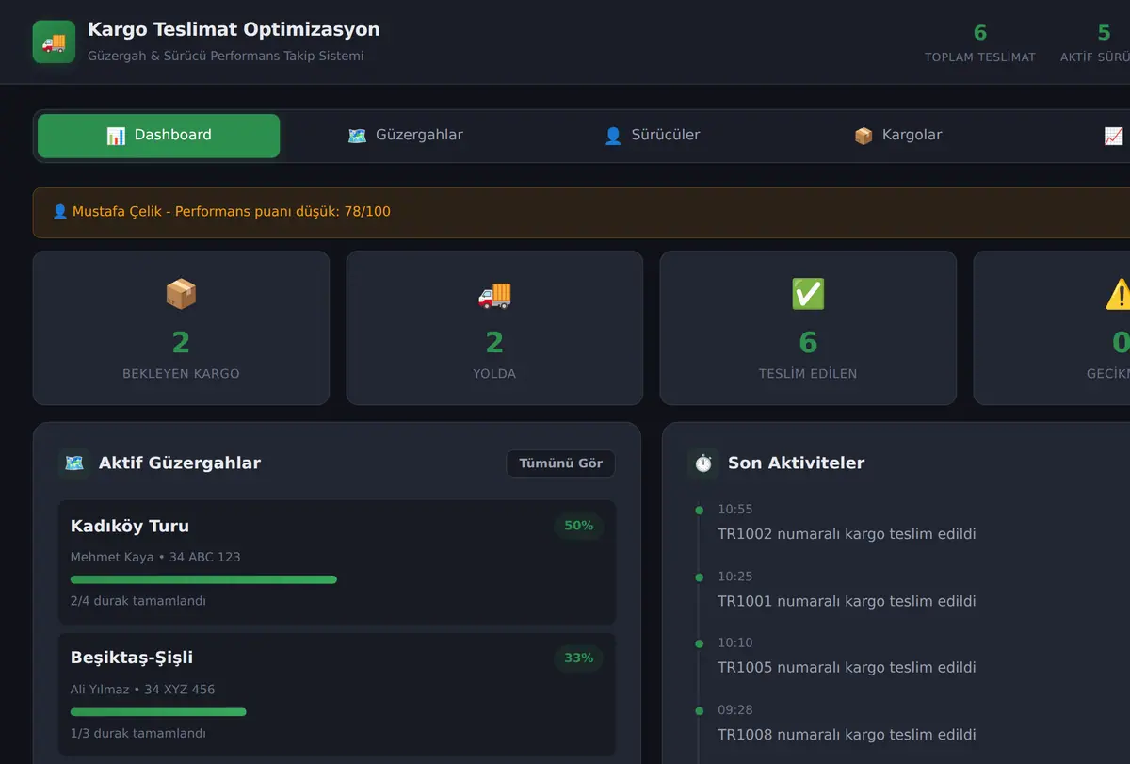Click the Aktif Sürücü header stat

1095,43
